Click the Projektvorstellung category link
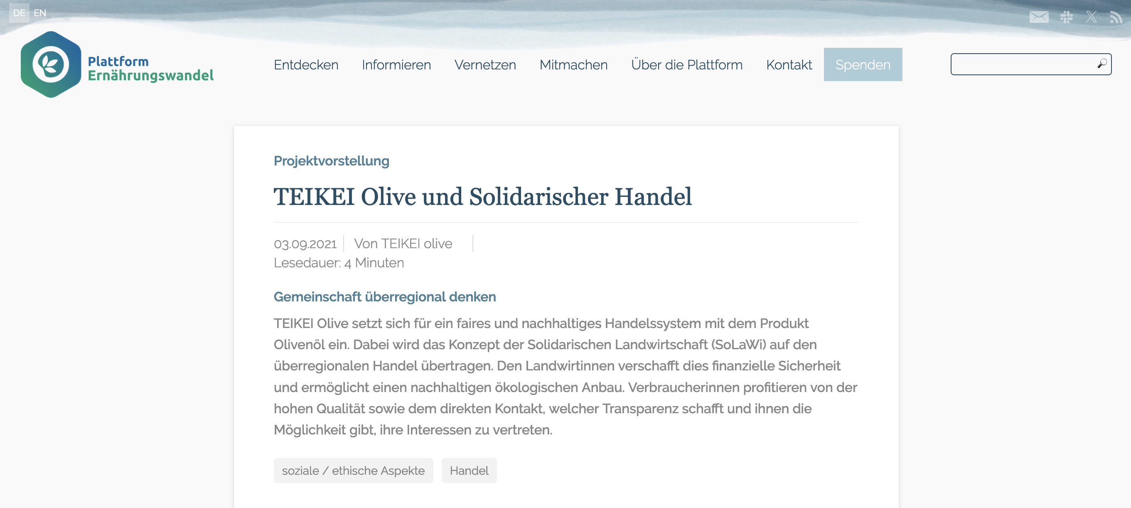Viewport: 1131px width, 508px height. click(332, 161)
